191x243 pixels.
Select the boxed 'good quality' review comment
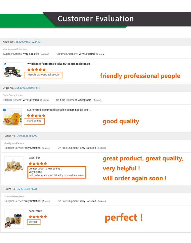point(34,121)
